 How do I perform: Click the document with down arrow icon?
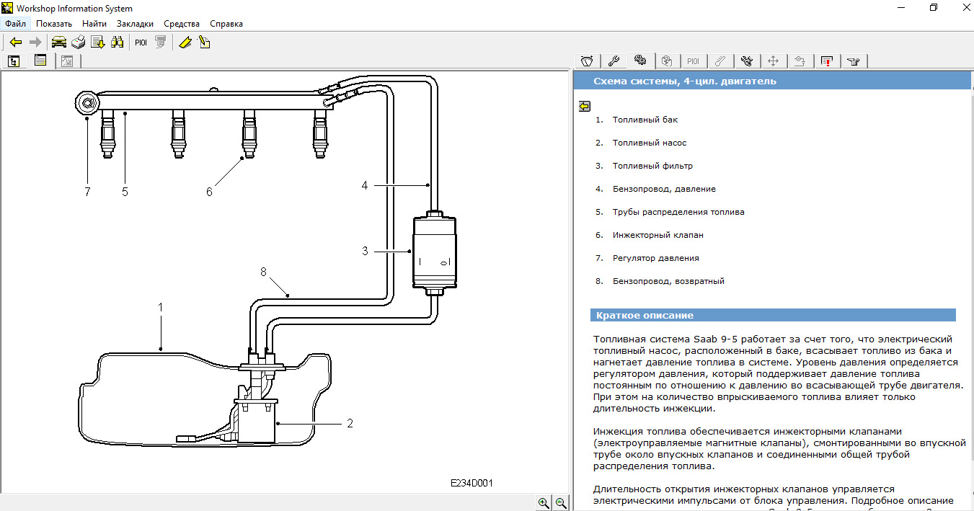98,43
